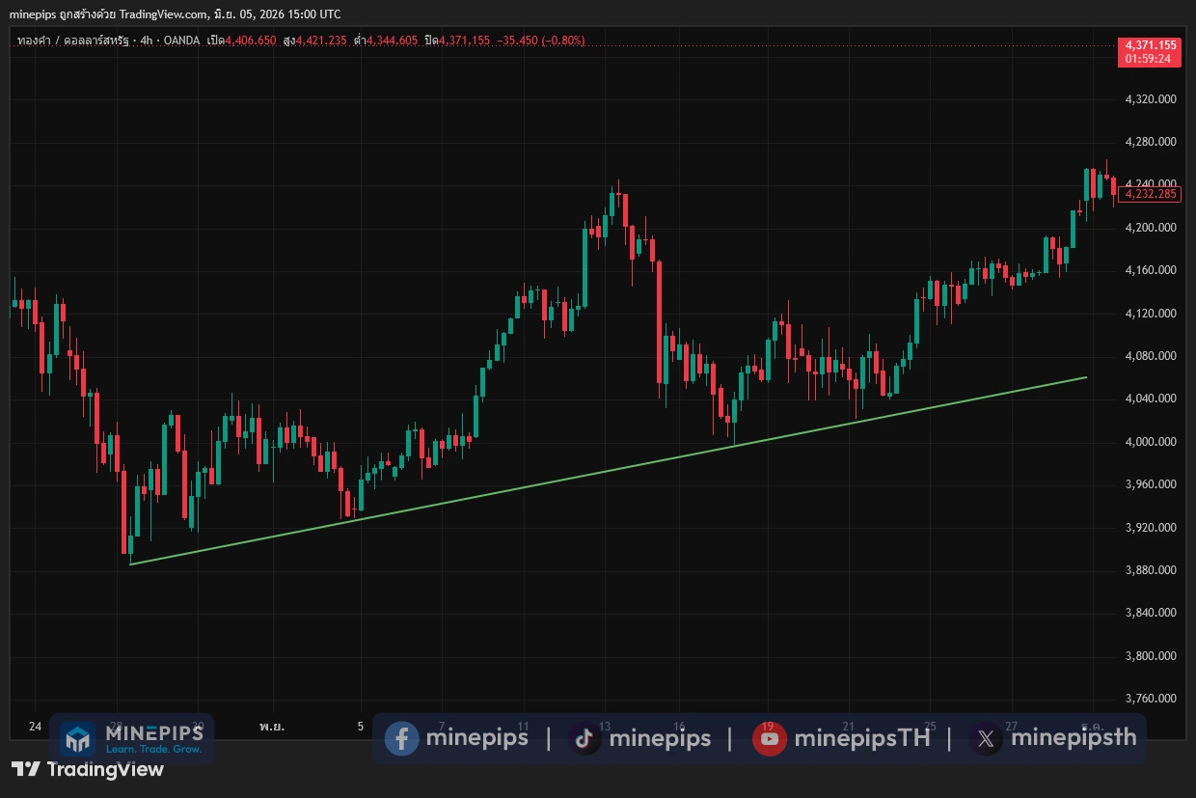Click the พ.ย. month label on time axis

pos(272,726)
